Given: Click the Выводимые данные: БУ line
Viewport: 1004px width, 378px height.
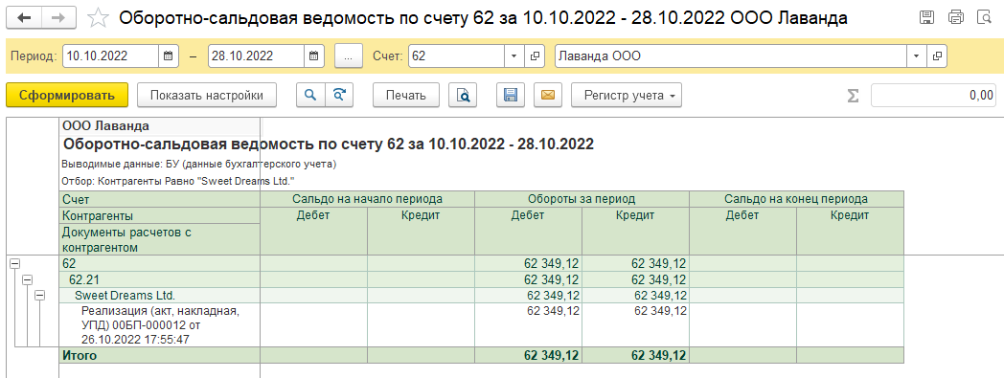Looking at the screenshot, I should (199, 165).
